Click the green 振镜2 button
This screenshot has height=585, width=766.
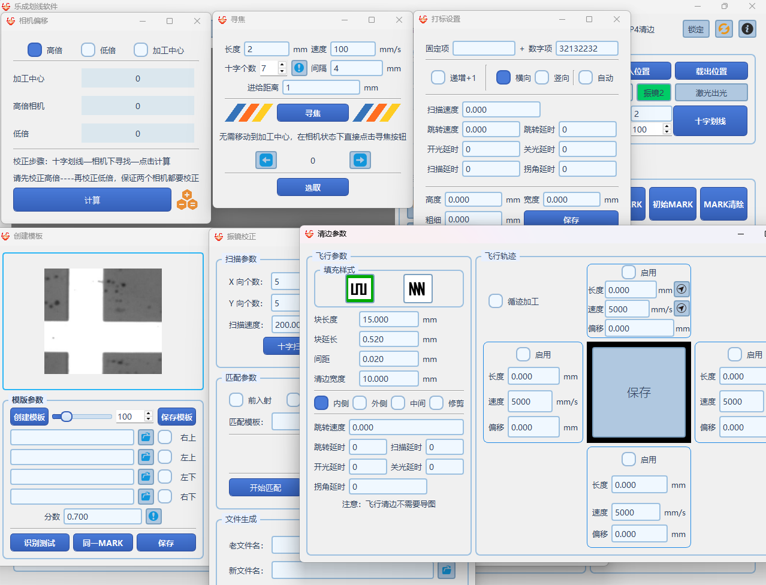(654, 92)
